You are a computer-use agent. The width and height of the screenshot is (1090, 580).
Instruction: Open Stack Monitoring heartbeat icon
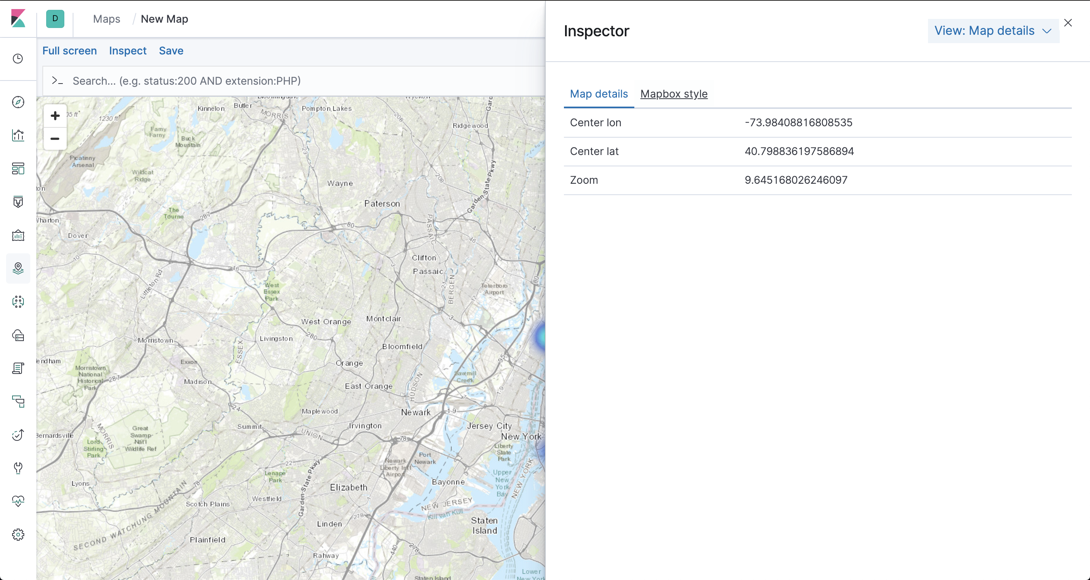tap(18, 501)
